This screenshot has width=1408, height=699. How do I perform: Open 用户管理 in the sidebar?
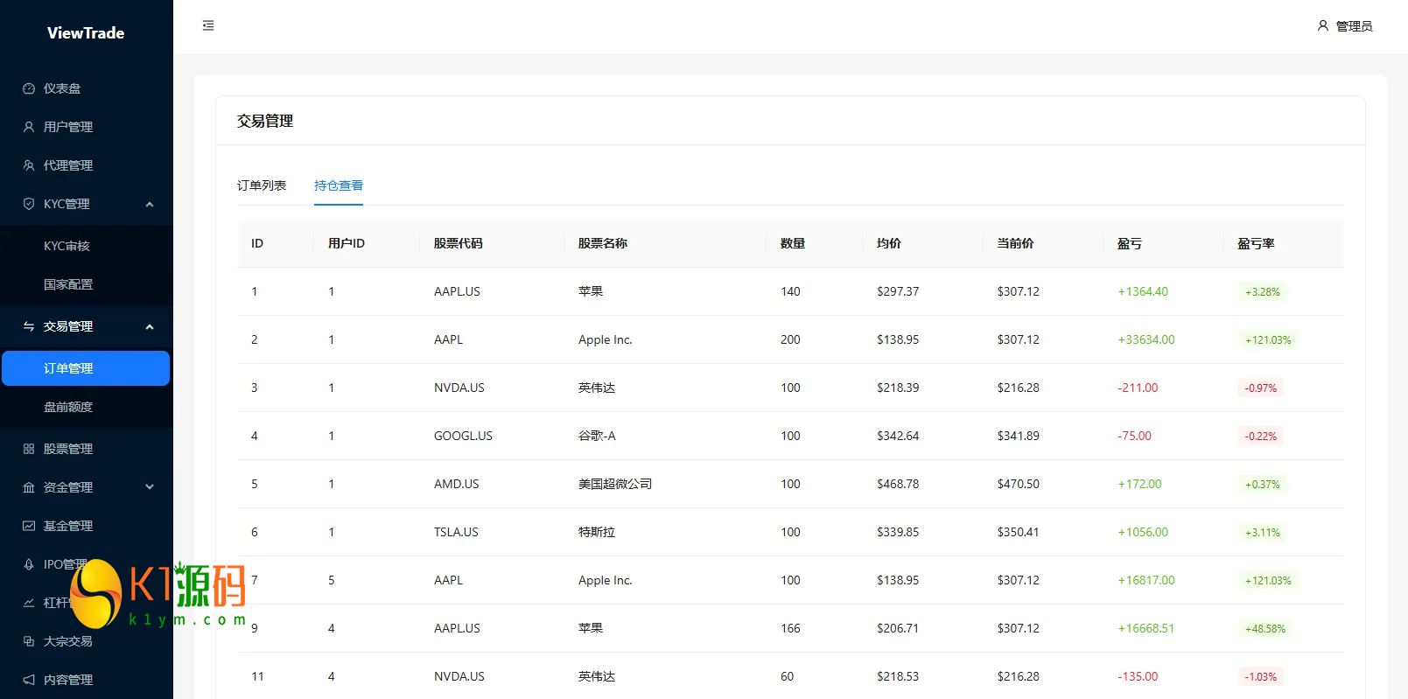coord(87,127)
